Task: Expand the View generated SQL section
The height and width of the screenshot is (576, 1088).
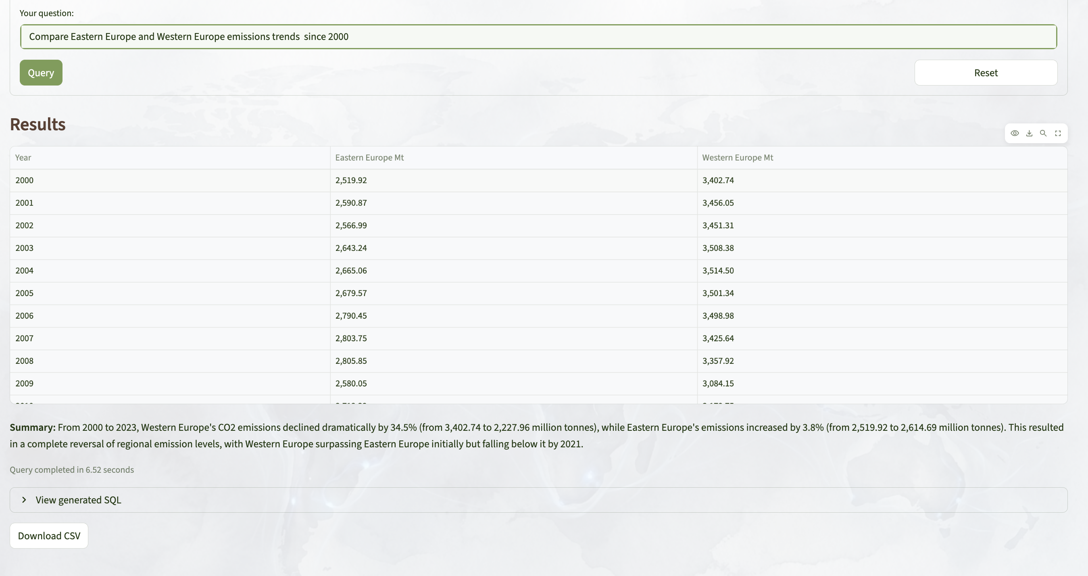Action: [x=78, y=500]
